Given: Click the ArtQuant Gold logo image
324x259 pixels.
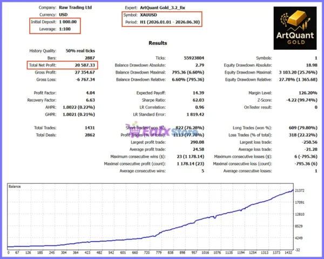Looking at the screenshot, I should click(x=295, y=28).
